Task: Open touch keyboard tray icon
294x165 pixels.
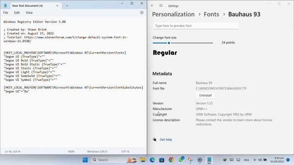Action: (232, 160)
